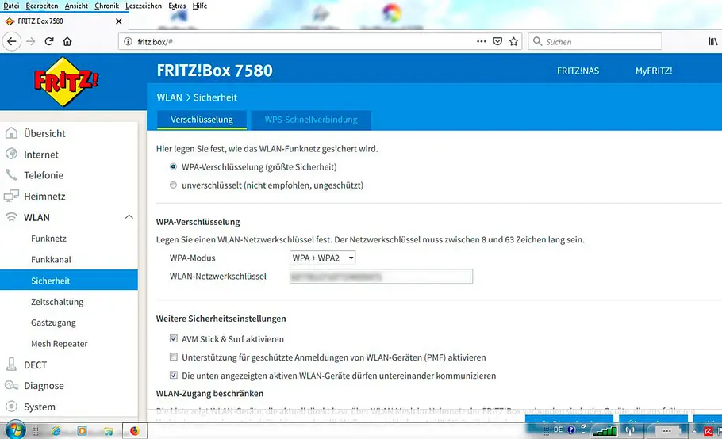Open Windows Media Player from taskbar
The image size is (722, 439).
82,431
